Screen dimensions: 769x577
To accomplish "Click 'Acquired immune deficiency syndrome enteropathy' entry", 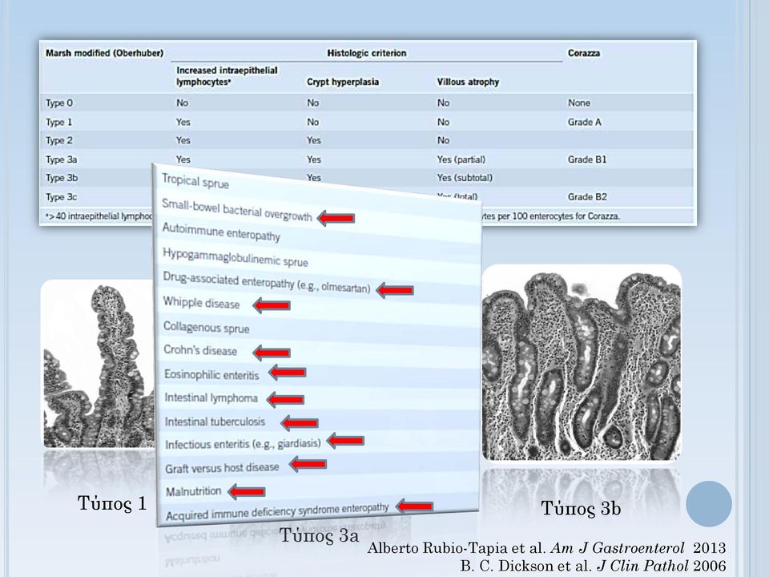I will 277,511.
